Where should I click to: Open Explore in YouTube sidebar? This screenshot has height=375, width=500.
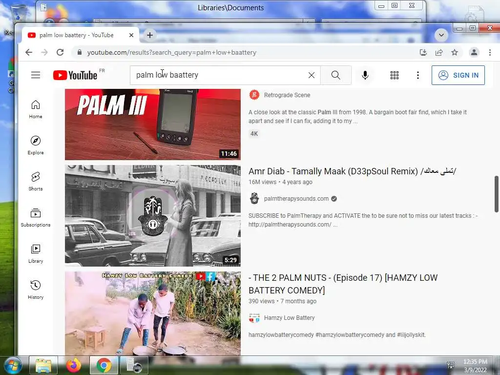35,146
